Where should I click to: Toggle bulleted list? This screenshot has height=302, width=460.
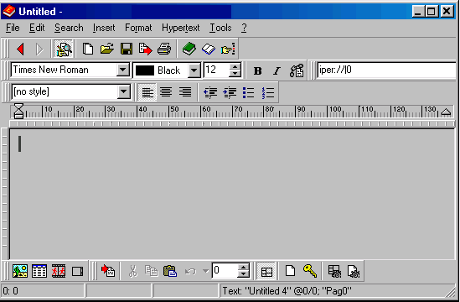249,92
